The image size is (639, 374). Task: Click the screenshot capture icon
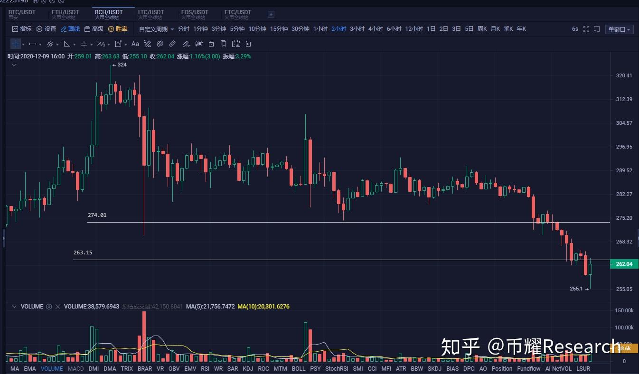(x=597, y=29)
